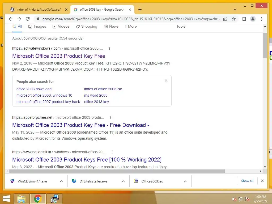Open downloaded Office2003.iso file
The height and width of the screenshot is (204, 272).
[x=152, y=181]
